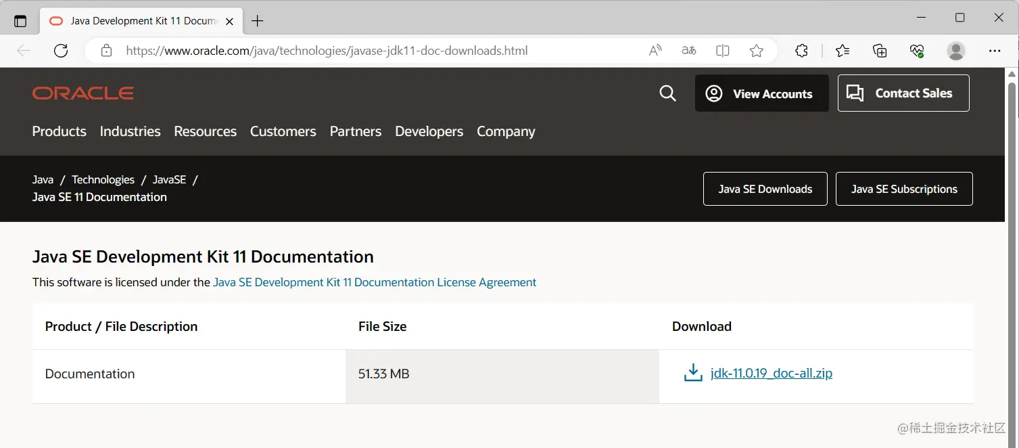Enter immersive reader split view icon
The width and height of the screenshot is (1019, 448).
click(723, 51)
